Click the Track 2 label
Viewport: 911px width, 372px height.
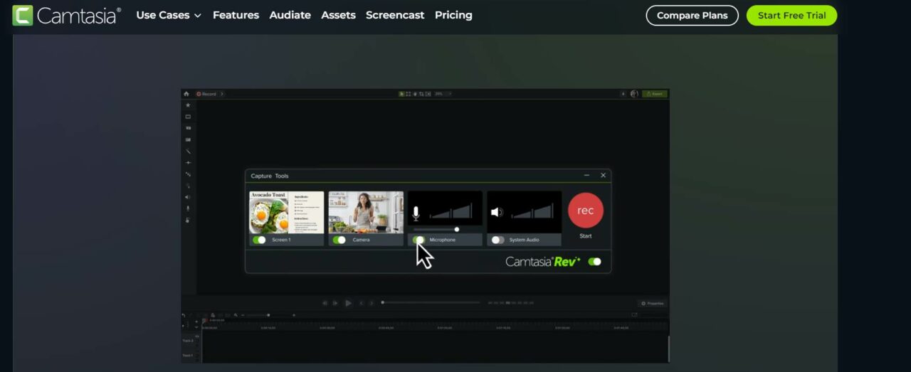coord(187,341)
